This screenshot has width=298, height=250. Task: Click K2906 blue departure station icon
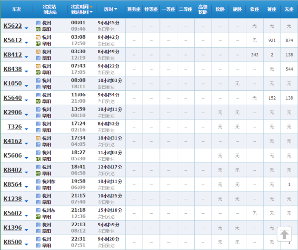pyautogui.click(x=38, y=110)
